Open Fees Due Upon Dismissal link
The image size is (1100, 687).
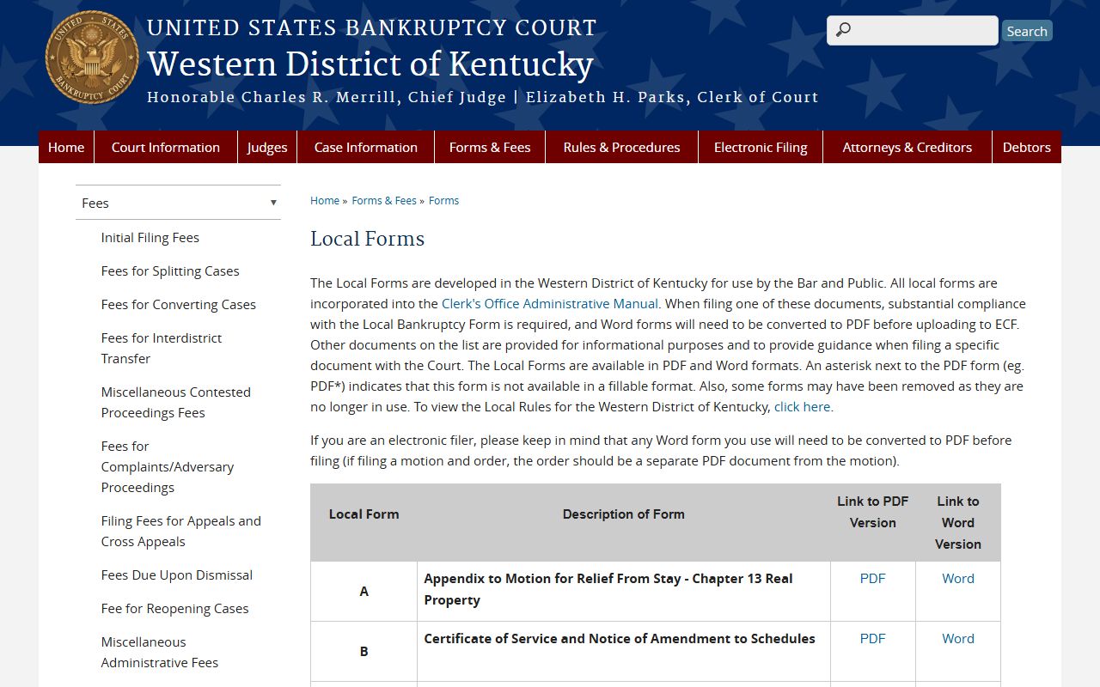click(x=177, y=575)
